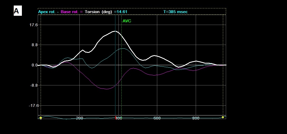Click the 0.0 baseline y-axis label
The height and width of the screenshot is (134, 287).
(34, 65)
